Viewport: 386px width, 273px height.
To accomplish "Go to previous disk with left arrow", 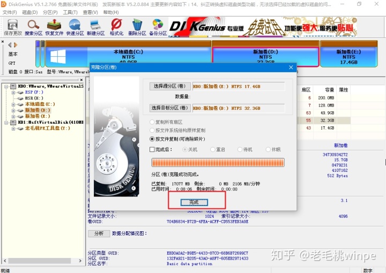I will [10, 45].
